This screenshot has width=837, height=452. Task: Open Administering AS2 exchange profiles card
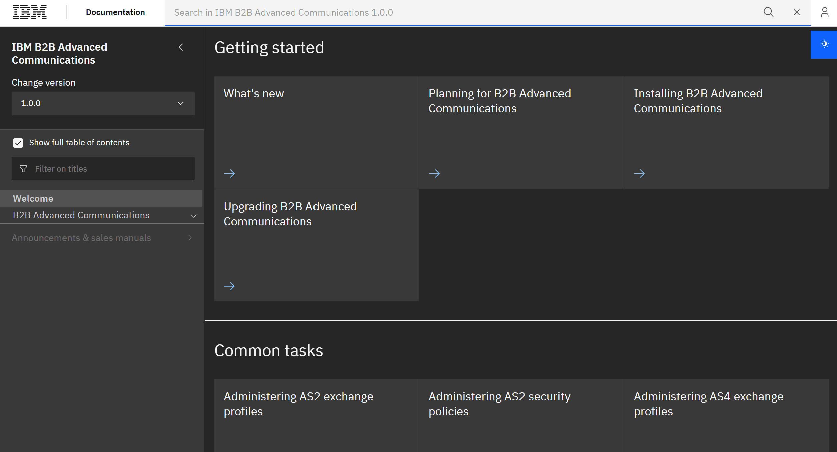(x=316, y=416)
